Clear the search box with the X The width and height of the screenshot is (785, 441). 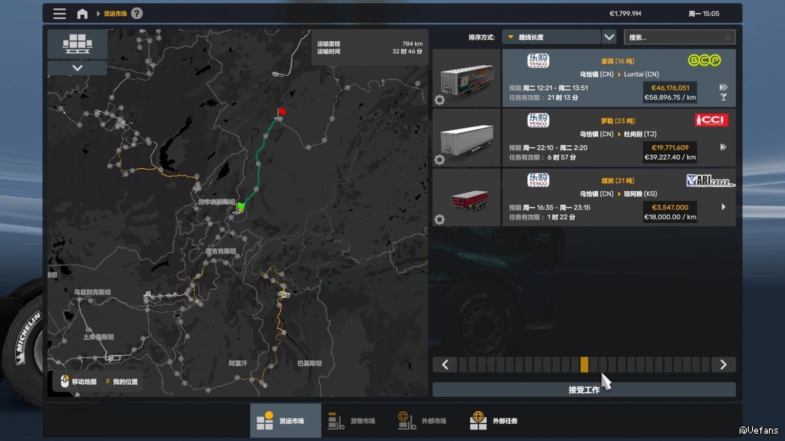tap(727, 37)
